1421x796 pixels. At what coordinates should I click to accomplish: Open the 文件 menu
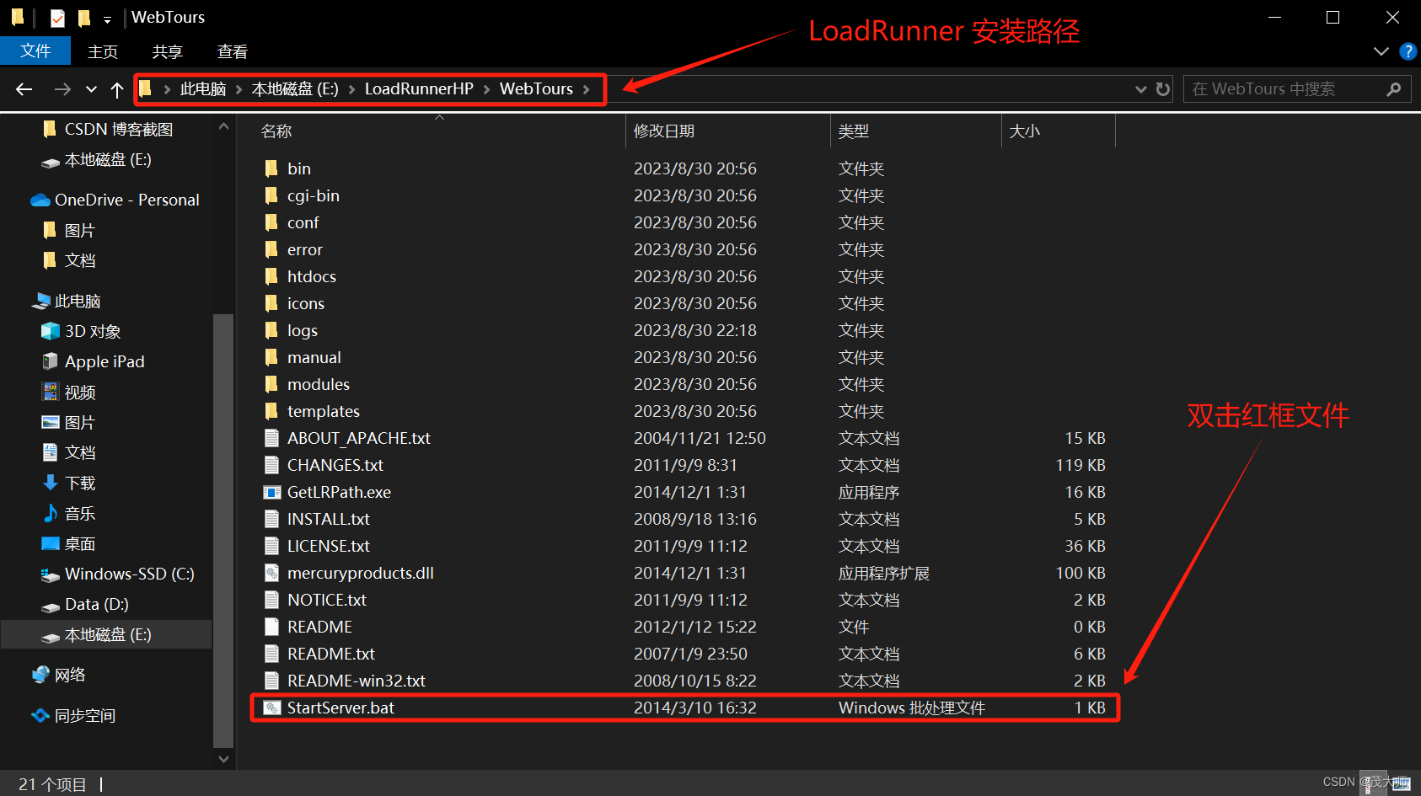35,51
